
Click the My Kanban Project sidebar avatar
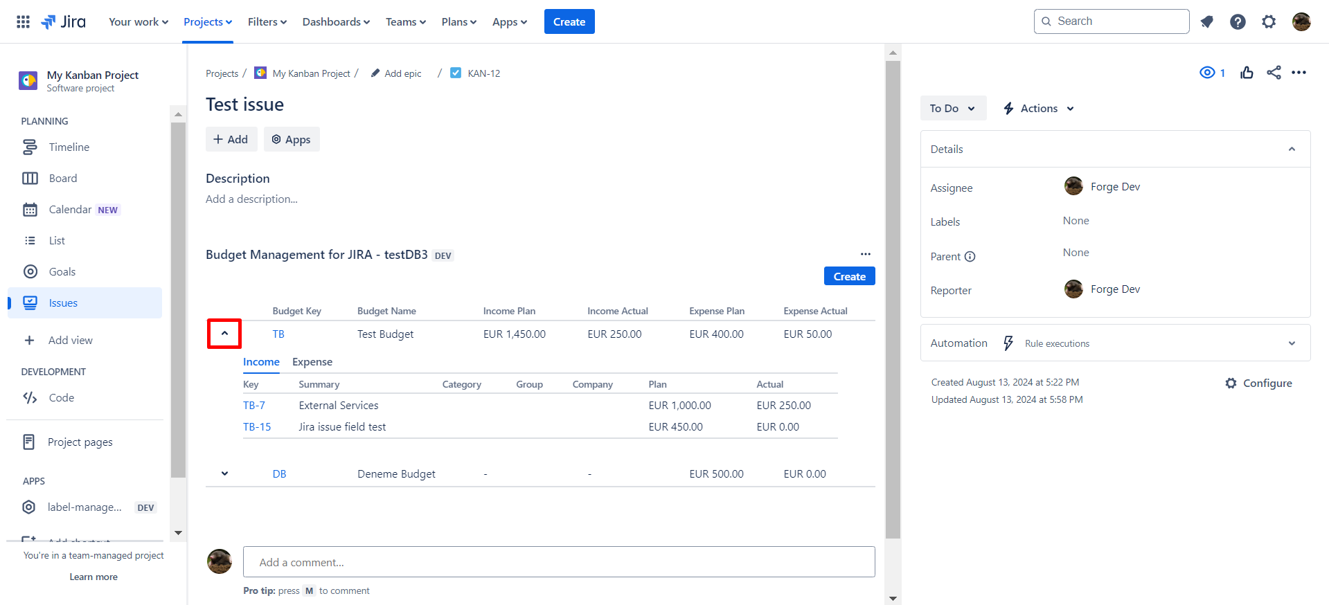point(28,80)
